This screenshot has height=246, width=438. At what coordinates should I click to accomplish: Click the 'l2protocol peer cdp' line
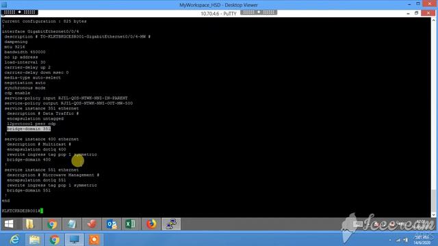coord(31,124)
